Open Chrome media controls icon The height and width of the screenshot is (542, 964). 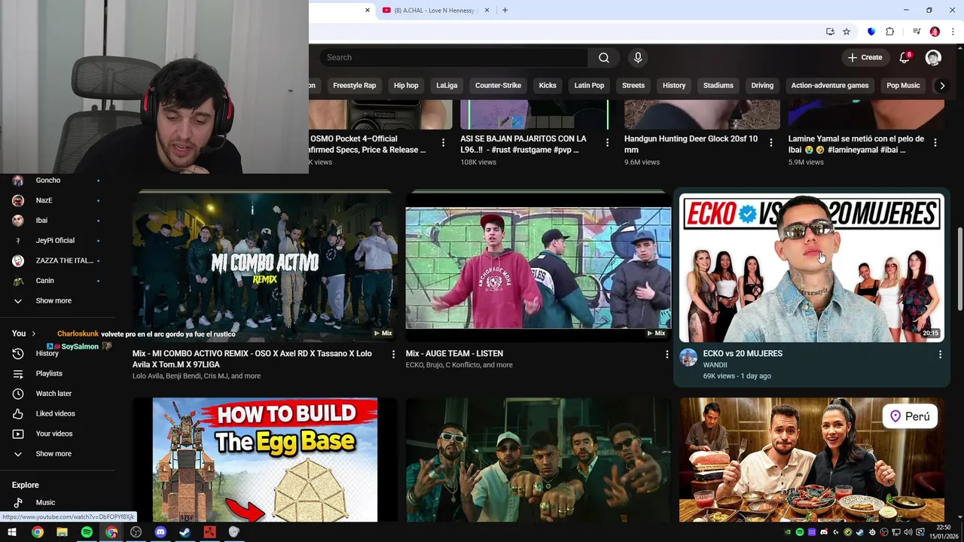[x=917, y=32]
